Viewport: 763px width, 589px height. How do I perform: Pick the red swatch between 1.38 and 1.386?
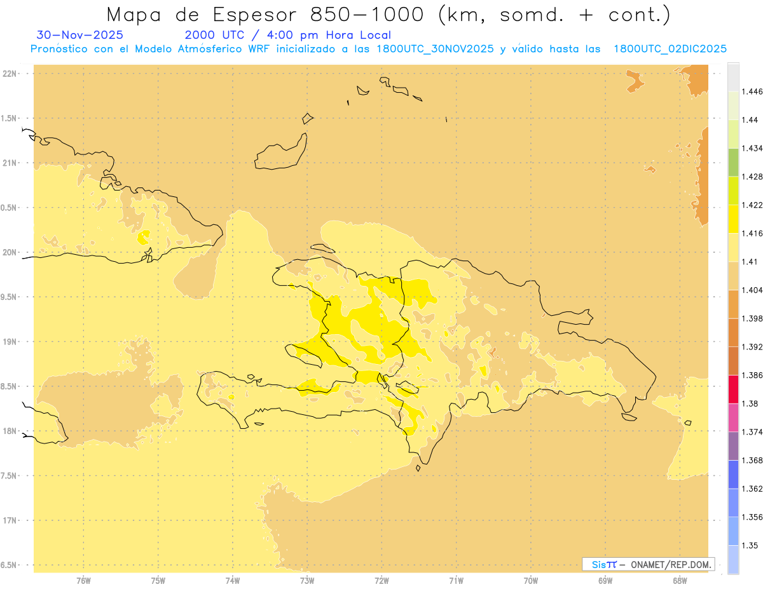733,389
